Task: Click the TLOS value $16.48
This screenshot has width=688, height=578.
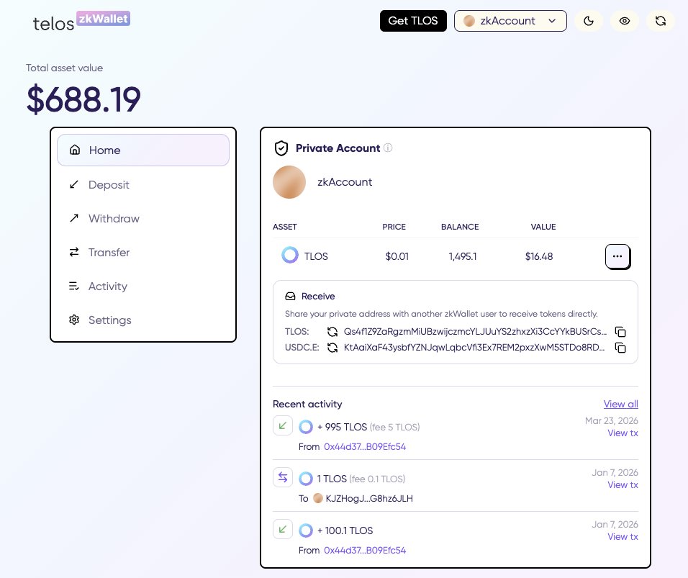Action: [x=539, y=256]
